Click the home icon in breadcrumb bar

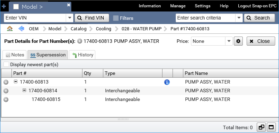pyautogui.click(x=10, y=29)
